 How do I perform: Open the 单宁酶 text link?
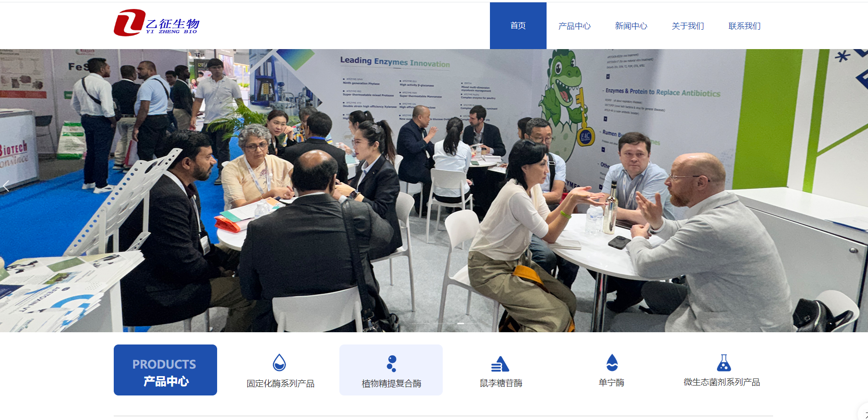coord(611,383)
